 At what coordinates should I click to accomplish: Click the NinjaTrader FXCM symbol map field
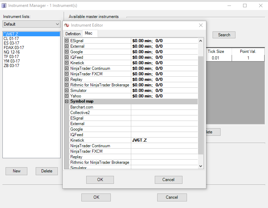(164, 151)
